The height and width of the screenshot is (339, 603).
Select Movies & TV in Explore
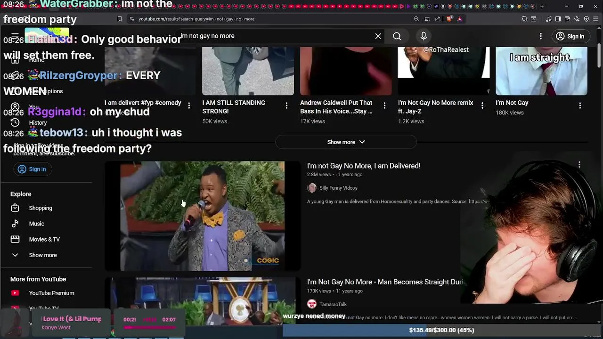coord(44,239)
